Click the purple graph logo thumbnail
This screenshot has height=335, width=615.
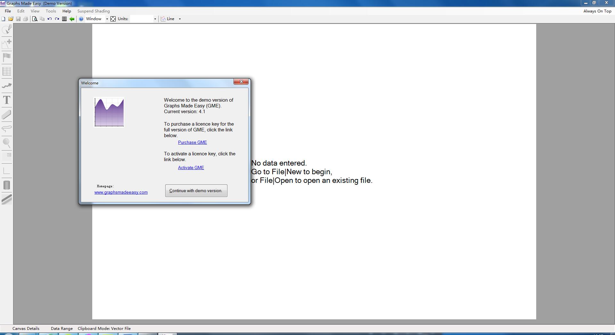[109, 112]
